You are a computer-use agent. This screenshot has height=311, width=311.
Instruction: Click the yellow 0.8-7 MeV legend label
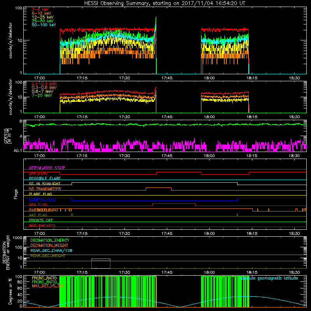(43, 91)
